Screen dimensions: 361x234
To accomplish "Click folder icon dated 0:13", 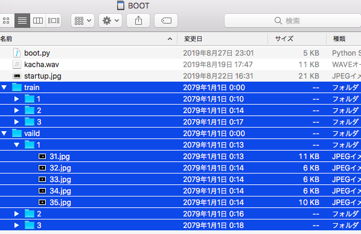I will coord(30,145).
